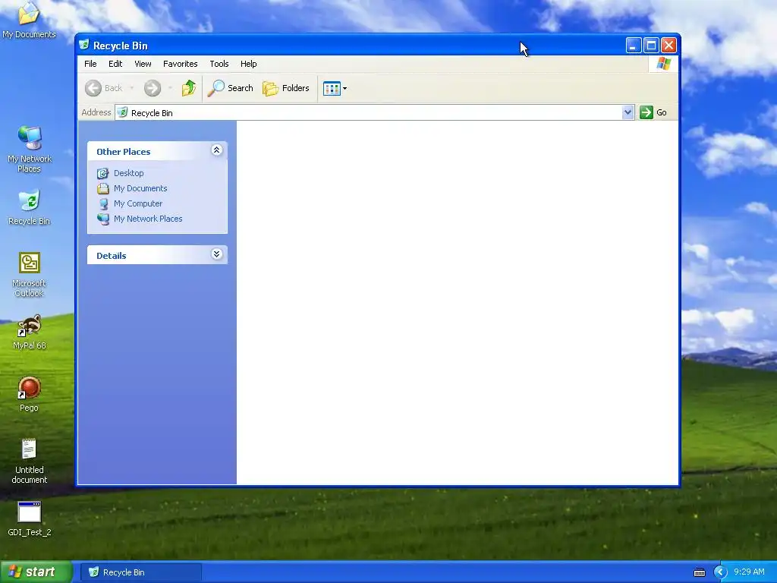Minimize the Recycle Bin window

(634, 46)
